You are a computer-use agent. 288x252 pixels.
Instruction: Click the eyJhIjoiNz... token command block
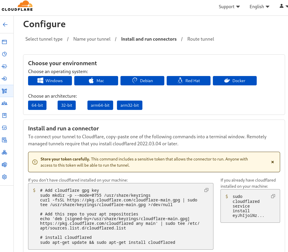tap(250, 206)
